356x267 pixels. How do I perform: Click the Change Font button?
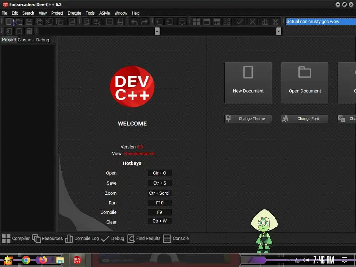point(305,119)
